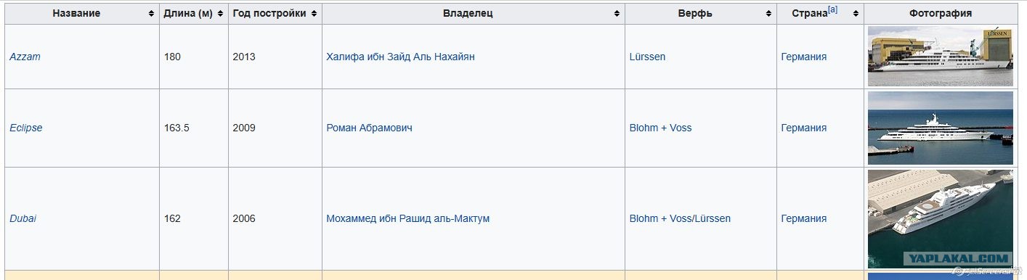Sort table by Название column arrows
The width and height of the screenshot is (1027, 280).
pyautogui.click(x=151, y=14)
